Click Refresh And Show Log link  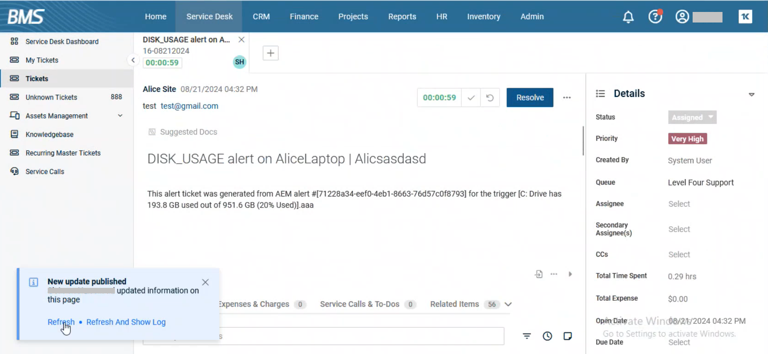(126, 322)
